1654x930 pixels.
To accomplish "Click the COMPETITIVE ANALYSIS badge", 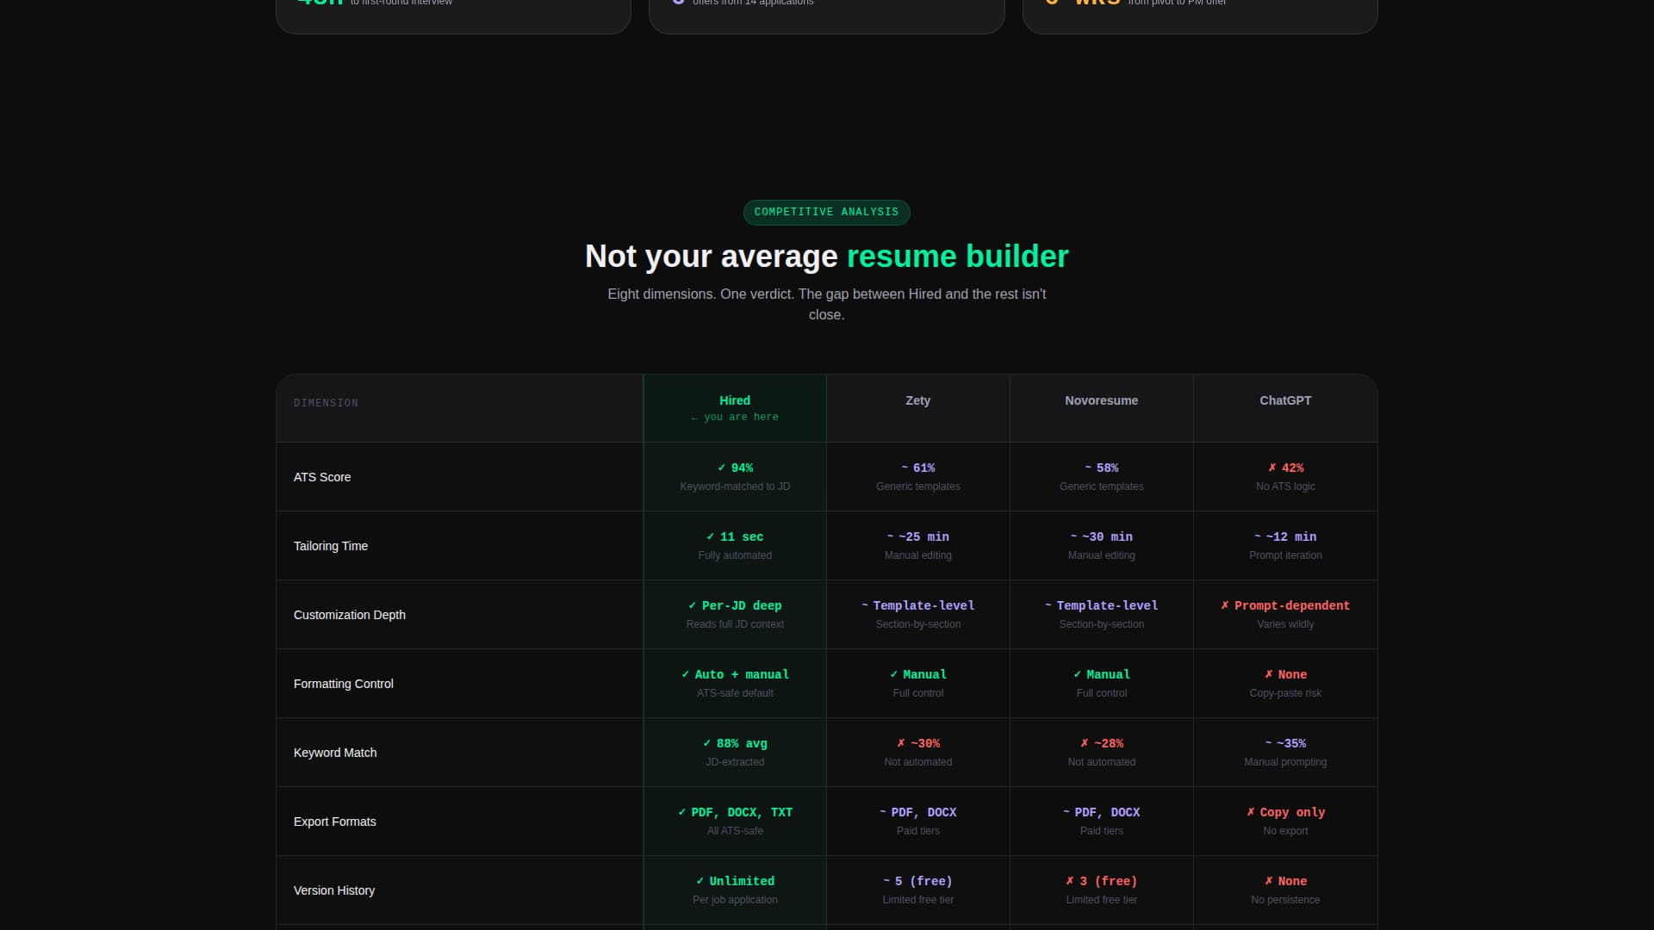I will [826, 212].
